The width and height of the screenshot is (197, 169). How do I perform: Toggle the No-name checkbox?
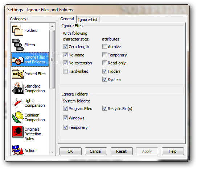(x=65, y=55)
